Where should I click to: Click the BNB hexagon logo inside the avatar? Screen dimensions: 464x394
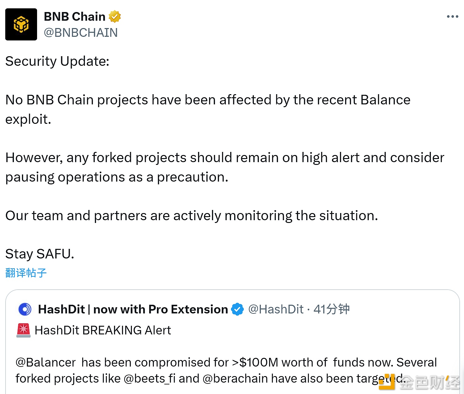tap(21, 24)
